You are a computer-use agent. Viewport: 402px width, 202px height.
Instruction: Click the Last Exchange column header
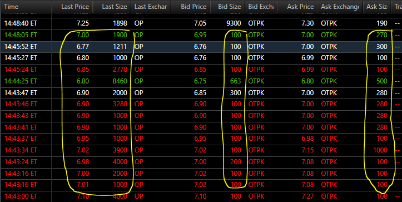[x=151, y=7]
